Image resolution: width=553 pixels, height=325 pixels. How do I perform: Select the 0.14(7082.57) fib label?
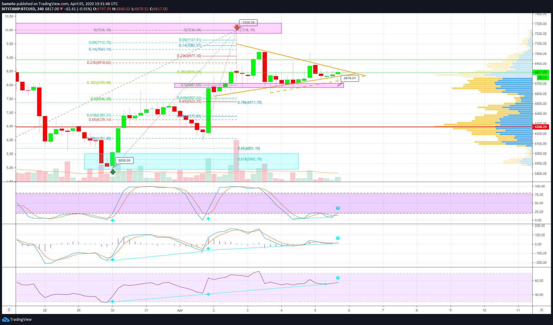(x=190, y=45)
